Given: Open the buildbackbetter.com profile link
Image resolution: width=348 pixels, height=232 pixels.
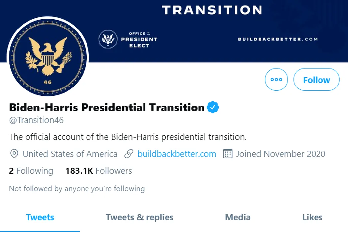Looking at the screenshot, I should 177,154.
